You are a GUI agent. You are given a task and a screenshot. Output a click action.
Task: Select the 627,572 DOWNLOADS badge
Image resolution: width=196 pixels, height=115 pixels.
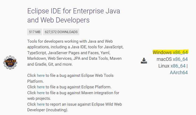click(x=61, y=32)
